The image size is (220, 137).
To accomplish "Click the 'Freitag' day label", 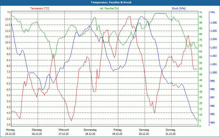I will point(118,130).
